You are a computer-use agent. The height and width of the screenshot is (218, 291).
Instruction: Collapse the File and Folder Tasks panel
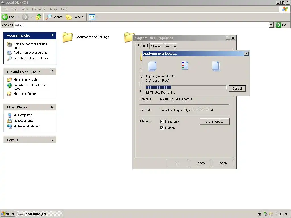(x=52, y=72)
